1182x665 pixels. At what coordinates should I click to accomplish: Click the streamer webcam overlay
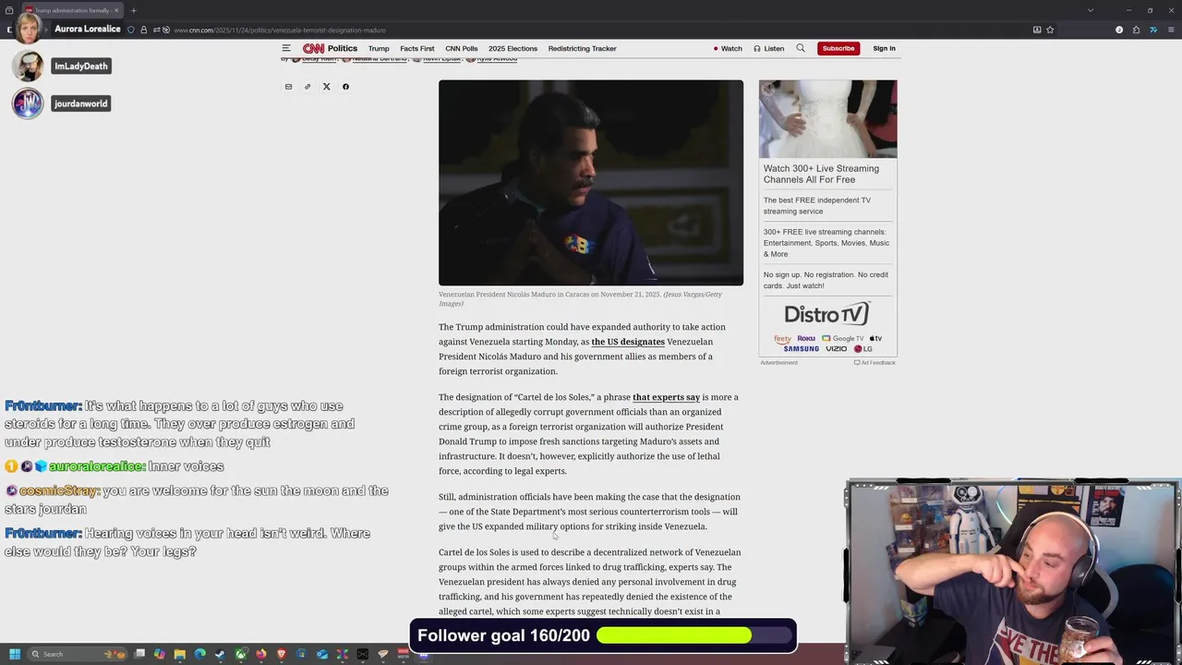click(1012, 573)
